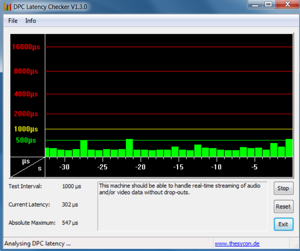Close the DPC Latency Checker window

287,5
